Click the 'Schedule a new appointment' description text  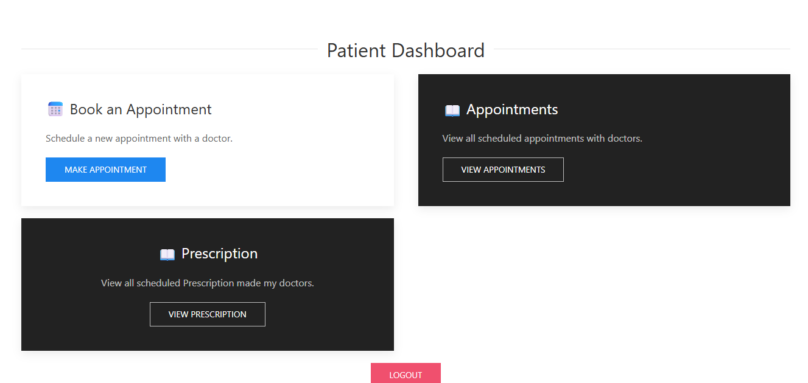[139, 139]
